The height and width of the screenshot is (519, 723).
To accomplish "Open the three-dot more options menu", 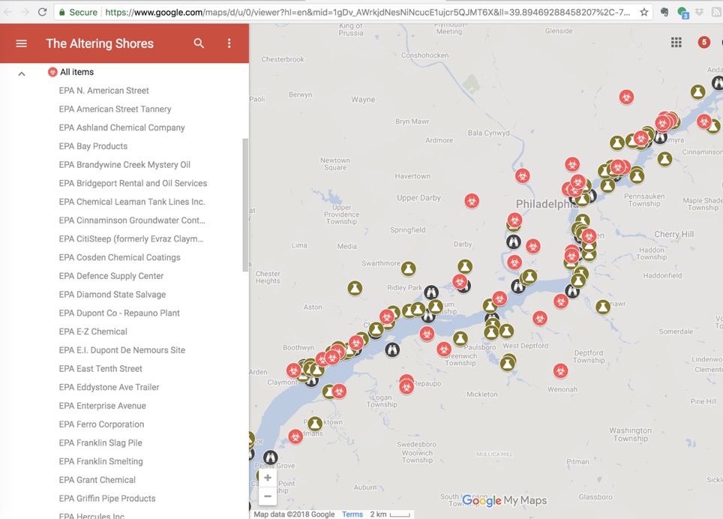I will (229, 43).
